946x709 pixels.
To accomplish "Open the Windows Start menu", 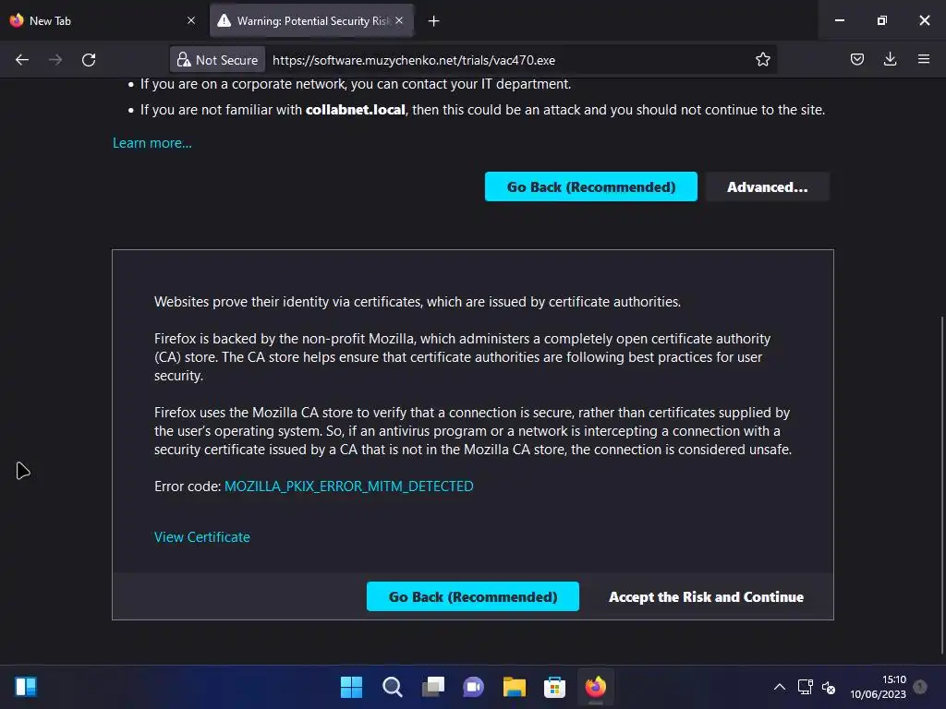I will (x=351, y=687).
